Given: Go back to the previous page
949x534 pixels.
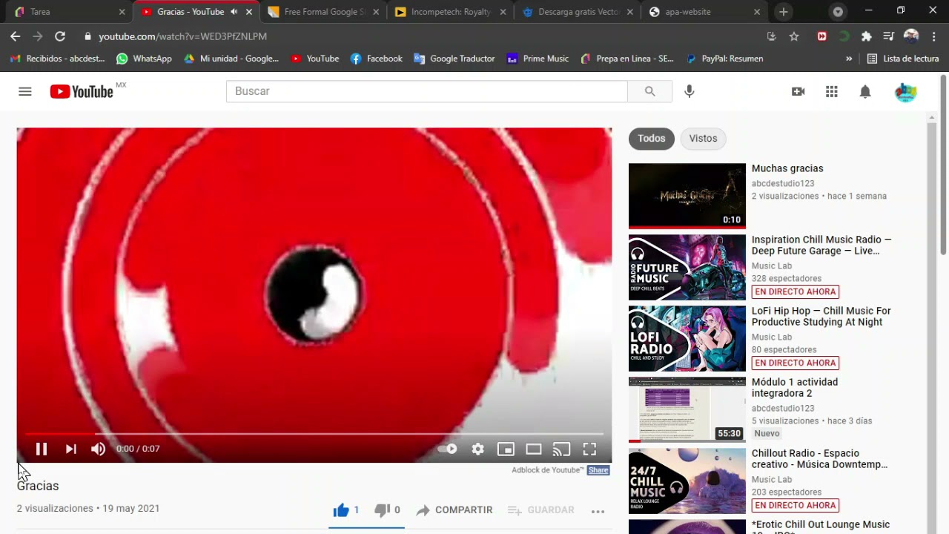Looking at the screenshot, I should pyautogui.click(x=16, y=36).
